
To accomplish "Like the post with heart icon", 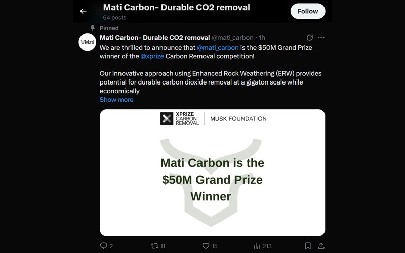I will (x=206, y=246).
